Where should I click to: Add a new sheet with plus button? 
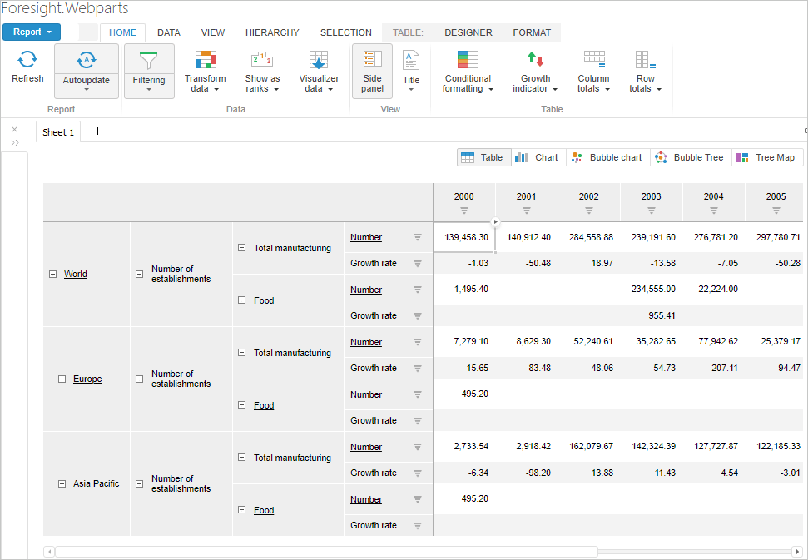coord(97,131)
